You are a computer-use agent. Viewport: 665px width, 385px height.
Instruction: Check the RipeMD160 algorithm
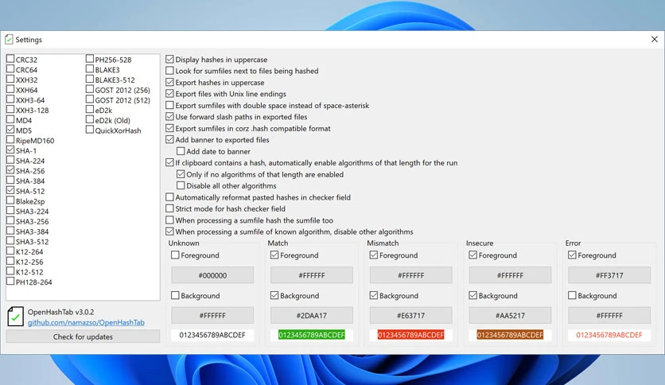(x=10, y=140)
